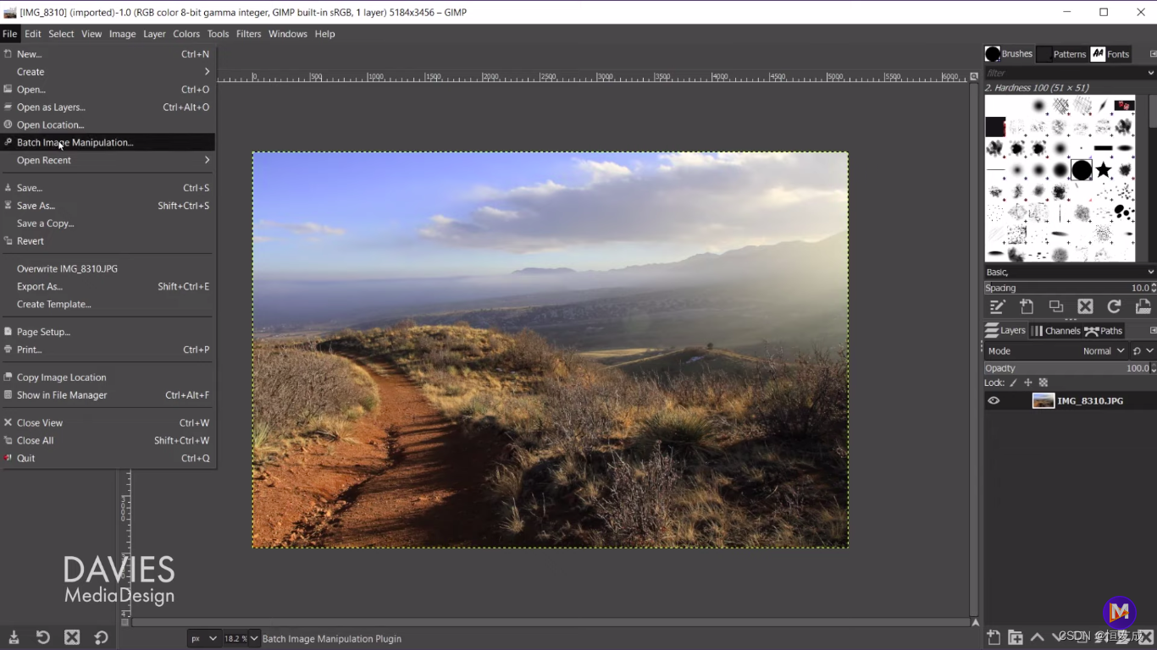Open brush as image icon
The width and height of the screenshot is (1157, 650).
[1143, 306]
